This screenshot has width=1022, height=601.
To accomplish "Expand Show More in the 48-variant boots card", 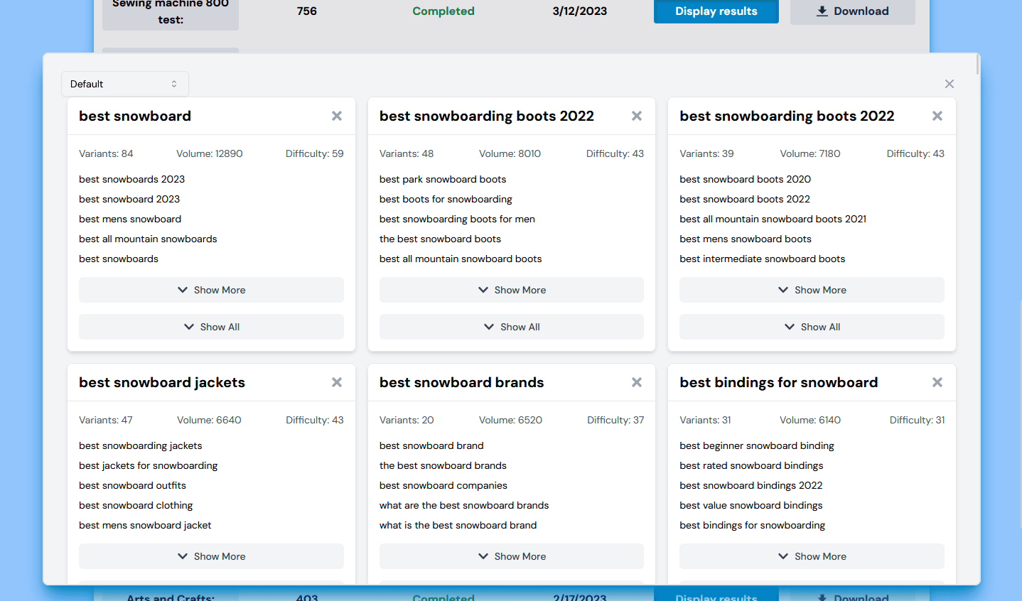I will click(x=512, y=290).
